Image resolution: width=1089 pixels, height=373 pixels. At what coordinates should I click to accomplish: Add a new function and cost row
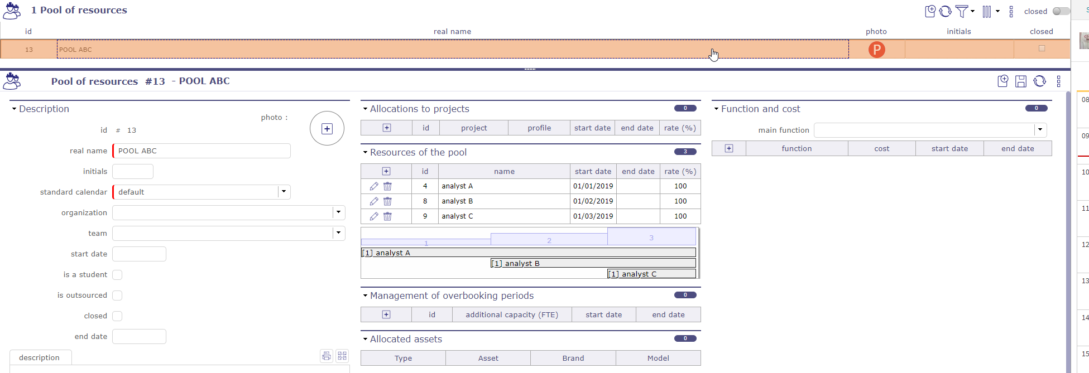(729, 148)
